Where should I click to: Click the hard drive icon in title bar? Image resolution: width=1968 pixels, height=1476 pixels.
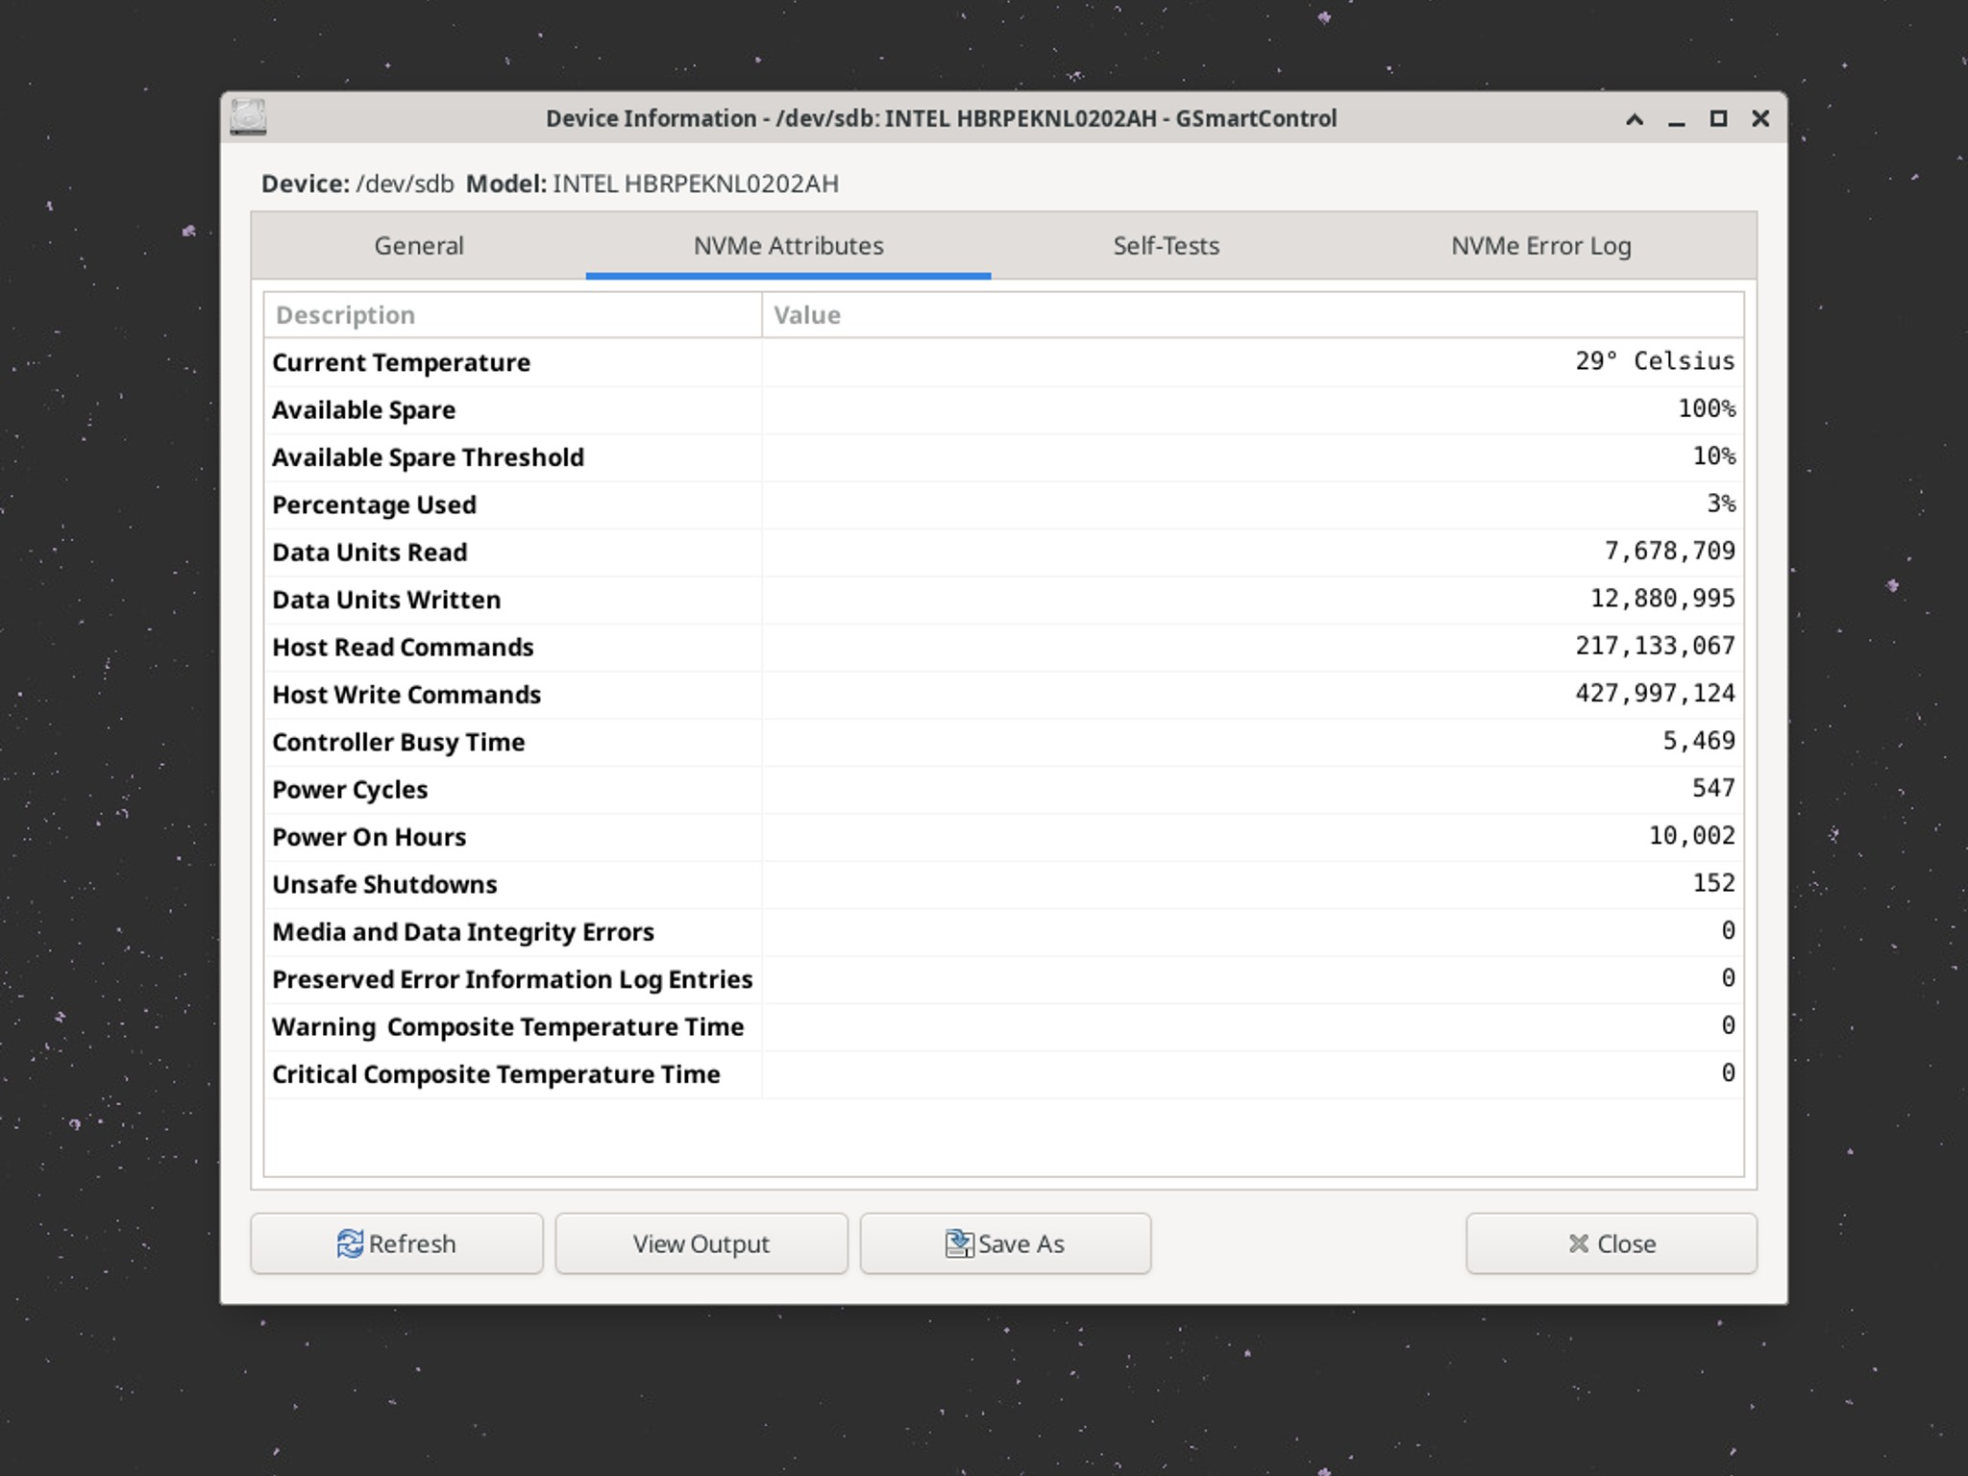[248, 118]
